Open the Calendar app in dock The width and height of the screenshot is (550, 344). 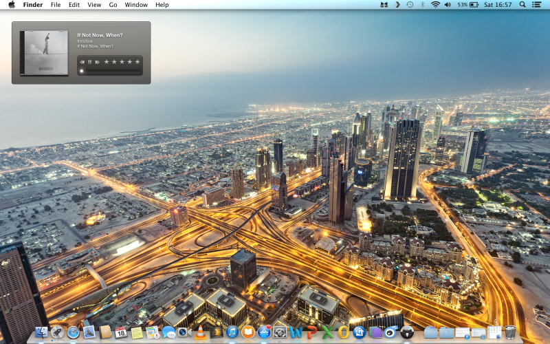point(121,333)
